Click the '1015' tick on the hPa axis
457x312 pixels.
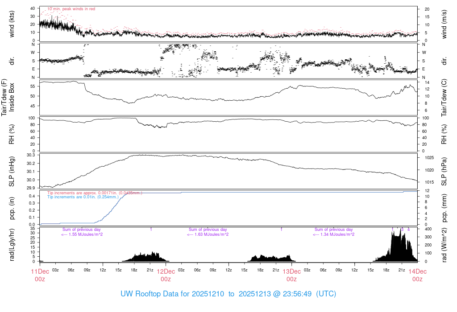[x=429, y=182]
